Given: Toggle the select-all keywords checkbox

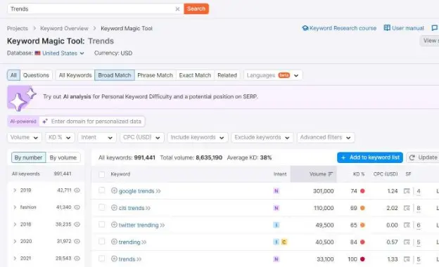Looking at the screenshot, I should tap(101, 174).
